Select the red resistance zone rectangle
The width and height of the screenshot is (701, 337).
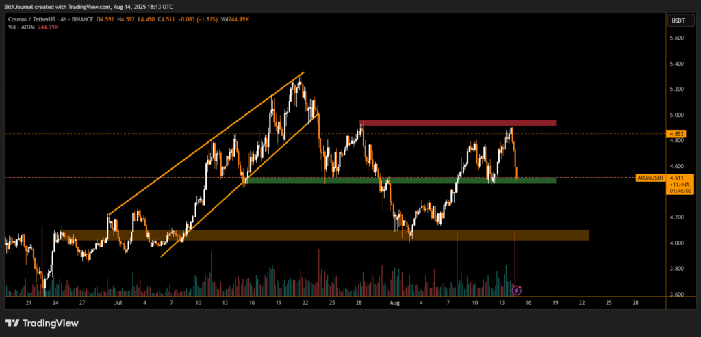point(457,123)
